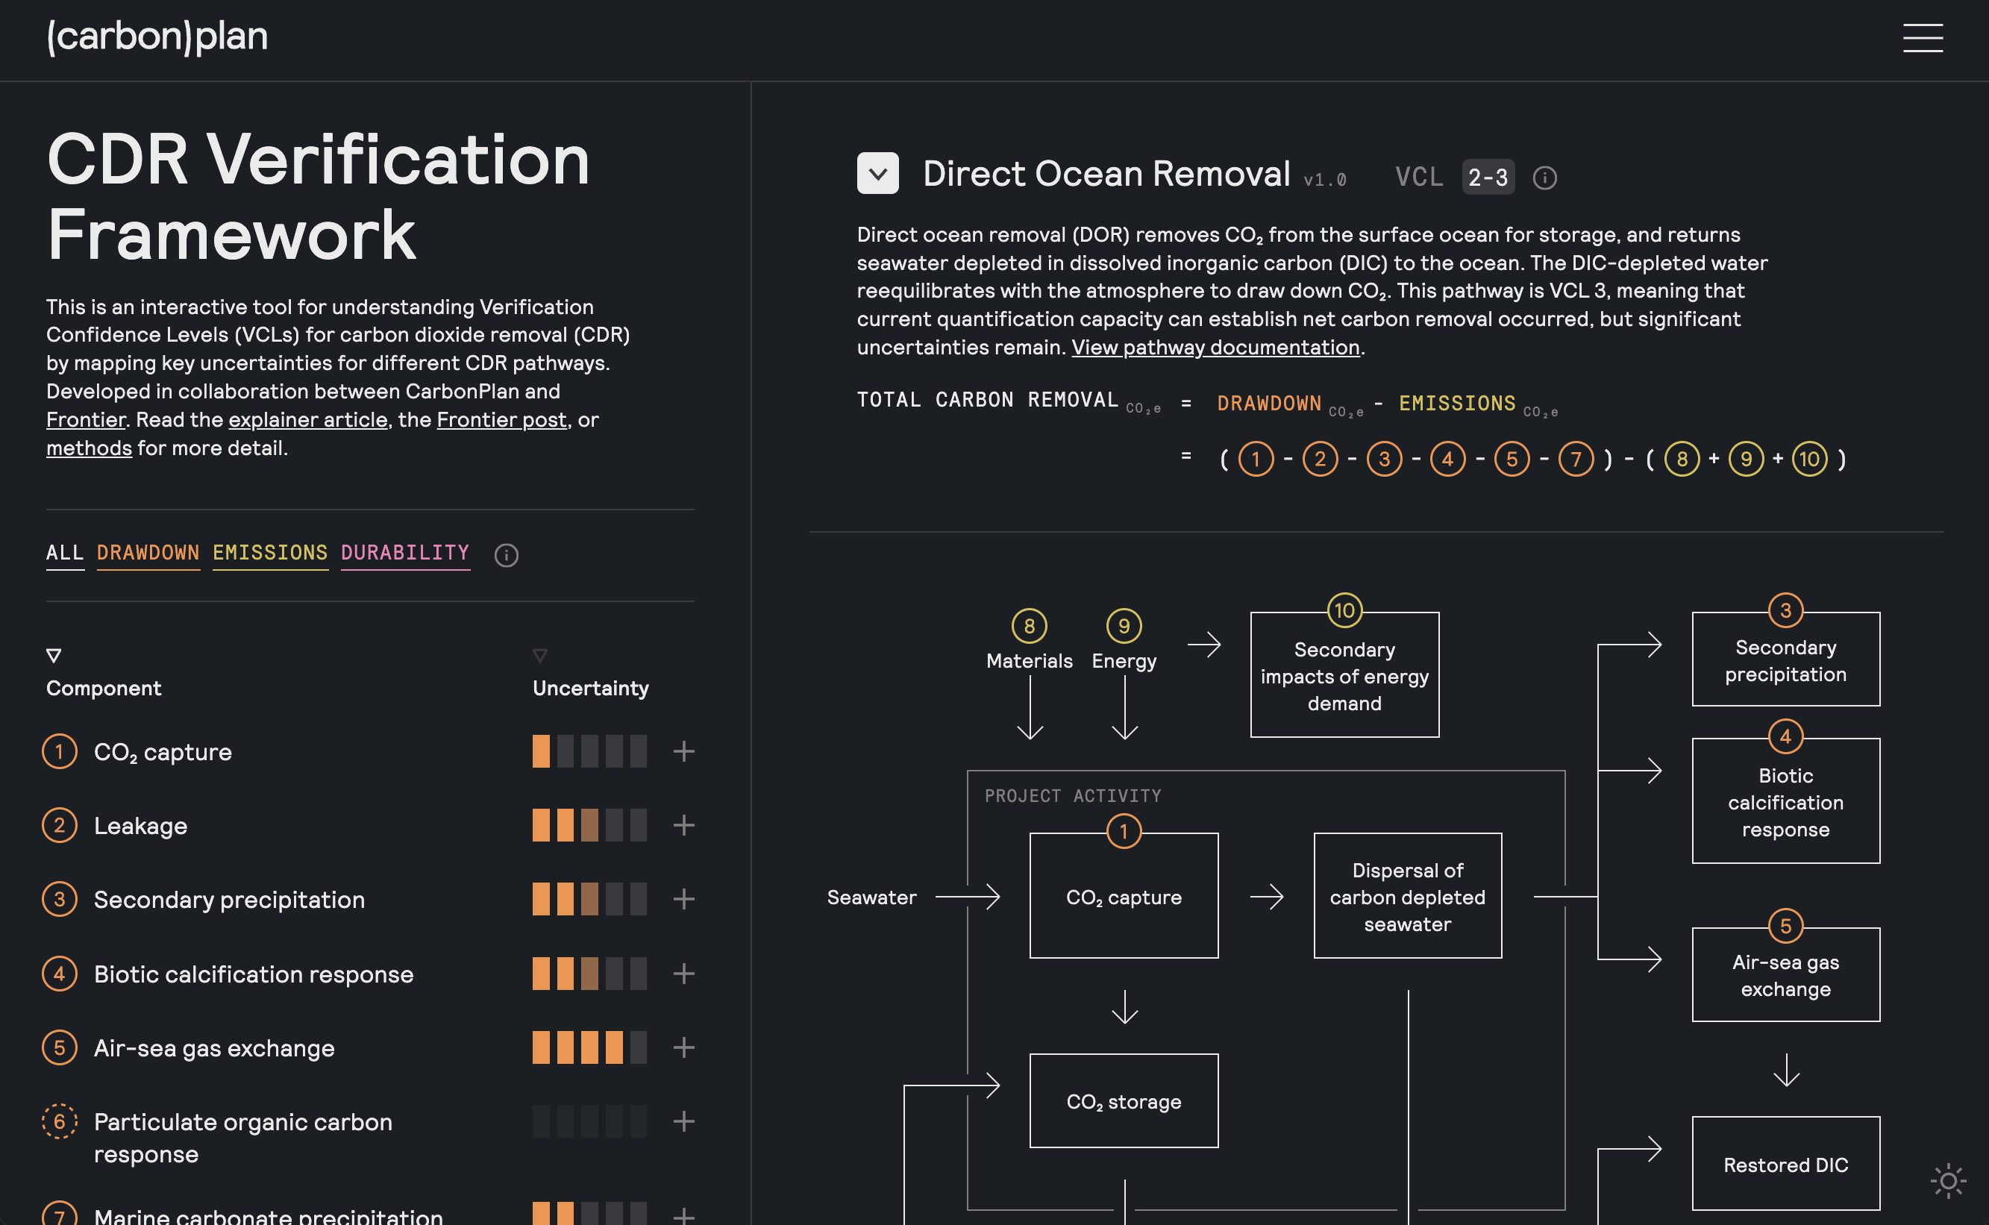Select the DRAWDOWN filter tab
The height and width of the screenshot is (1225, 1989).
[x=148, y=553]
